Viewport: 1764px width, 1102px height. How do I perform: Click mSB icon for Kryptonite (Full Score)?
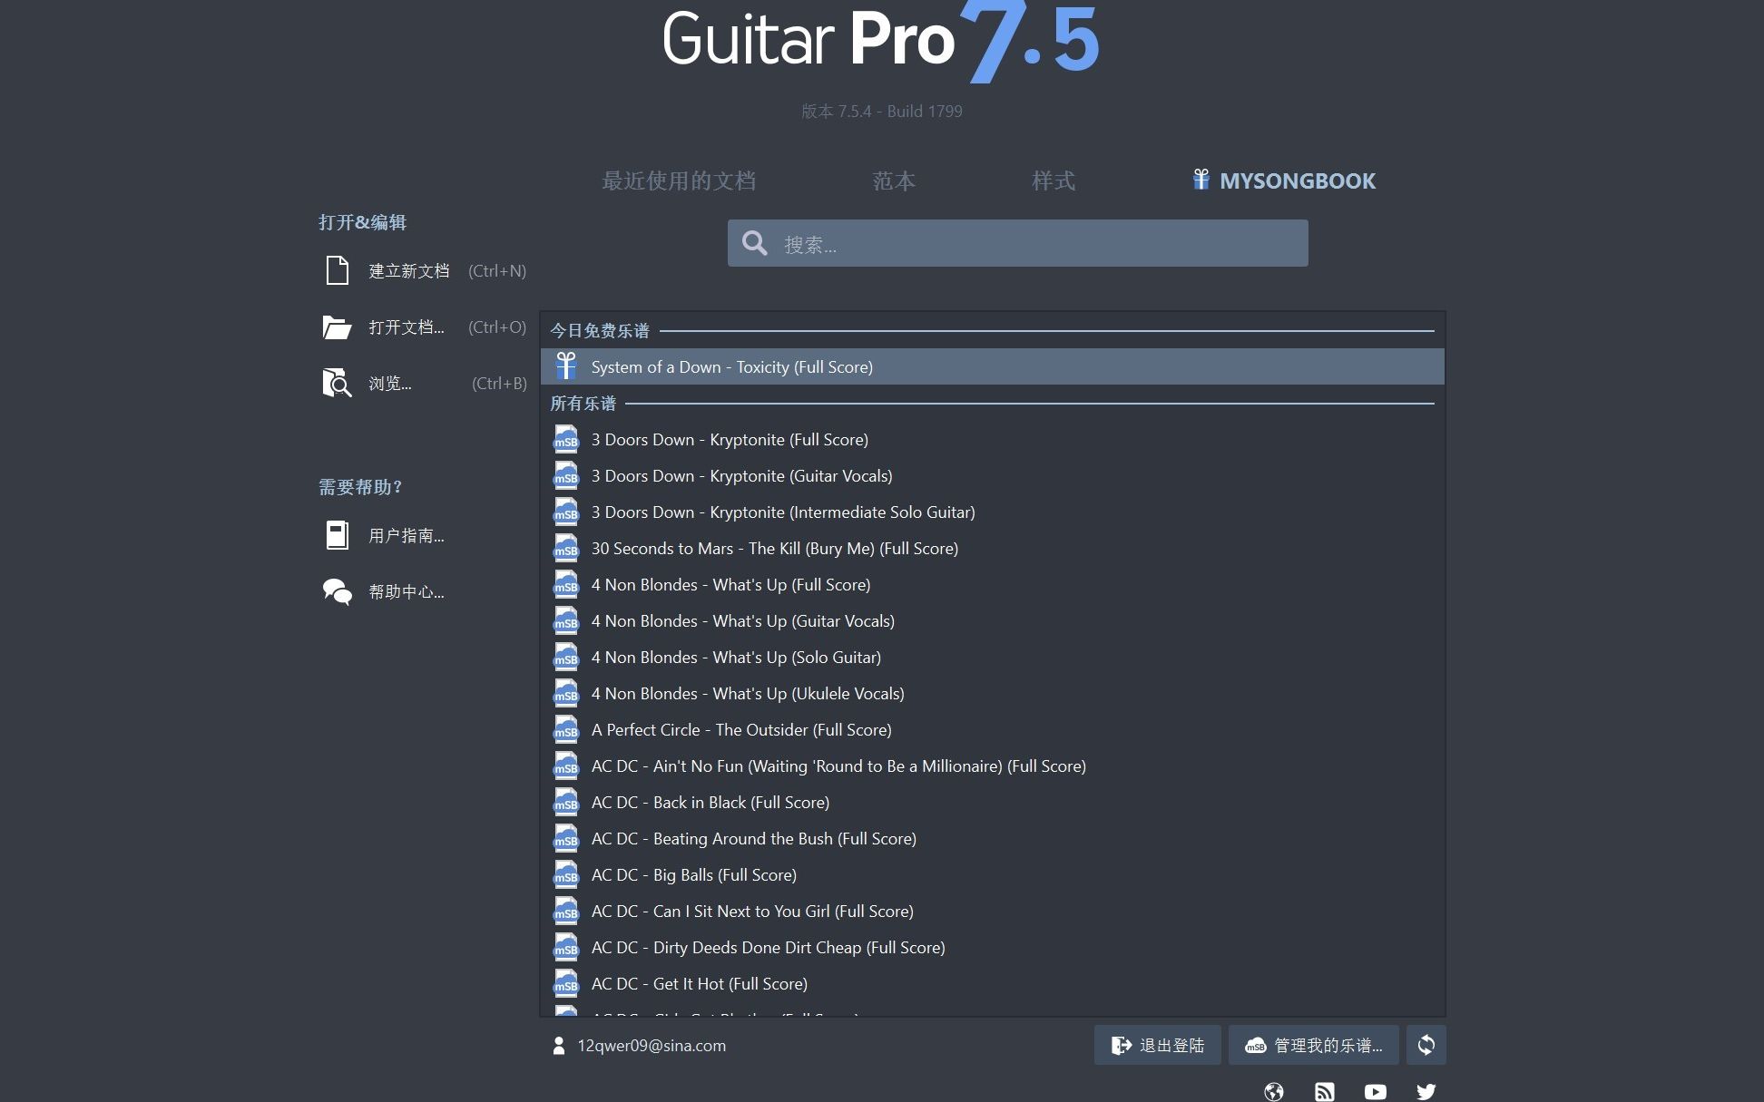pos(566,439)
